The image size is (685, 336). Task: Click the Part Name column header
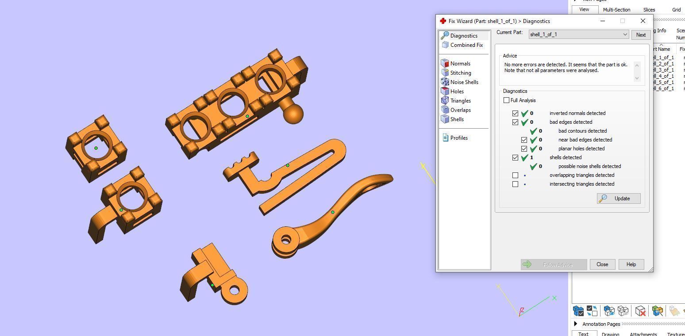(x=662, y=49)
